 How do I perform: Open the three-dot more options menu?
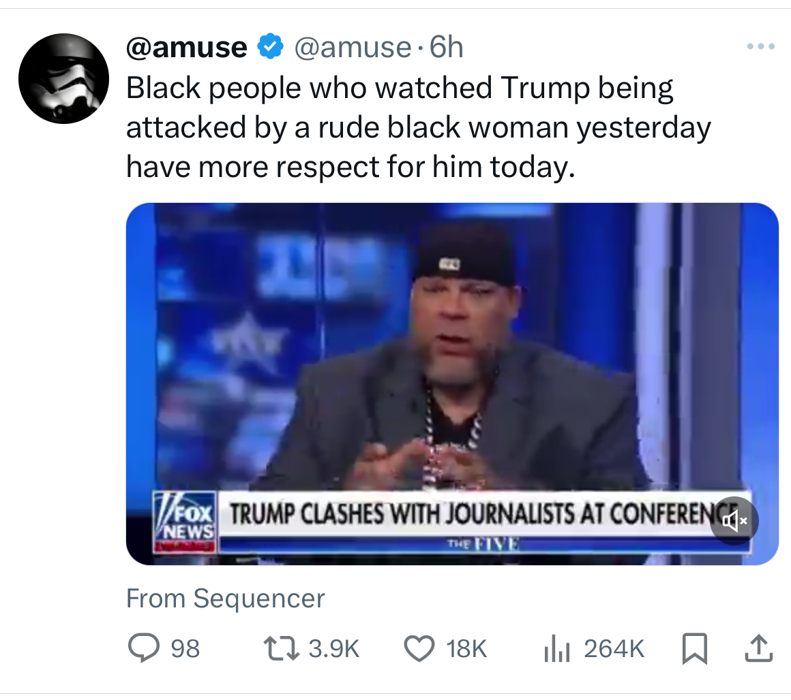761,47
